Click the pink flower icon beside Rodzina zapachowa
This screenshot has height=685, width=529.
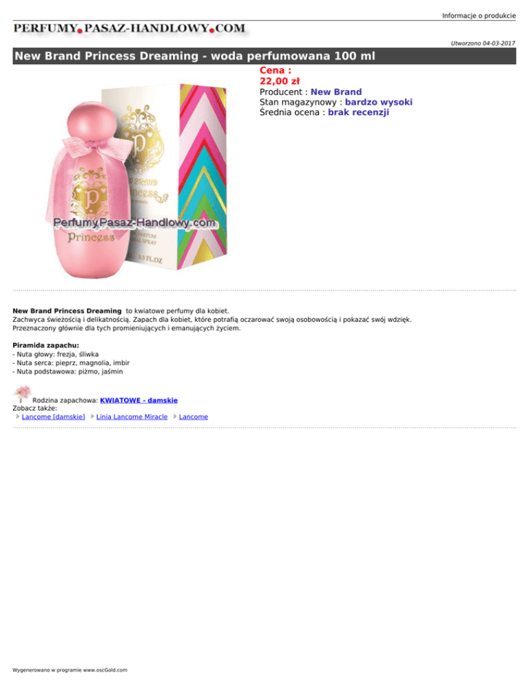(21, 394)
